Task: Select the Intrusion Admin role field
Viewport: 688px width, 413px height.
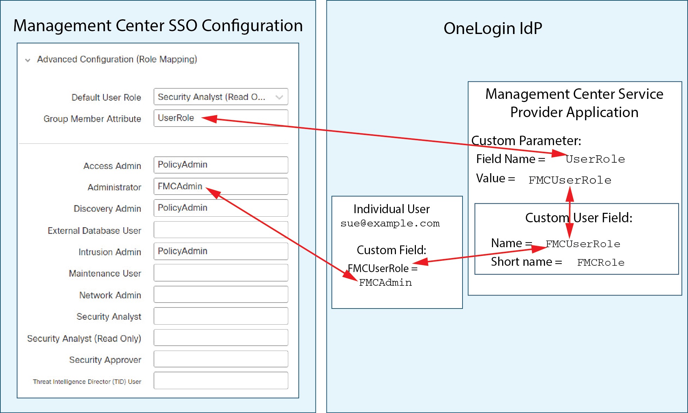Action: click(x=221, y=251)
